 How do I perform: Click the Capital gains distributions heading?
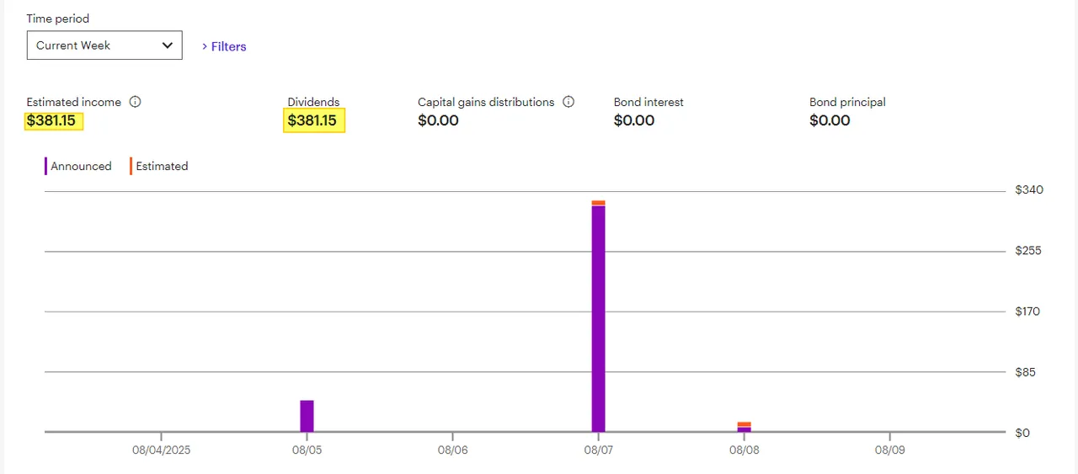[486, 102]
